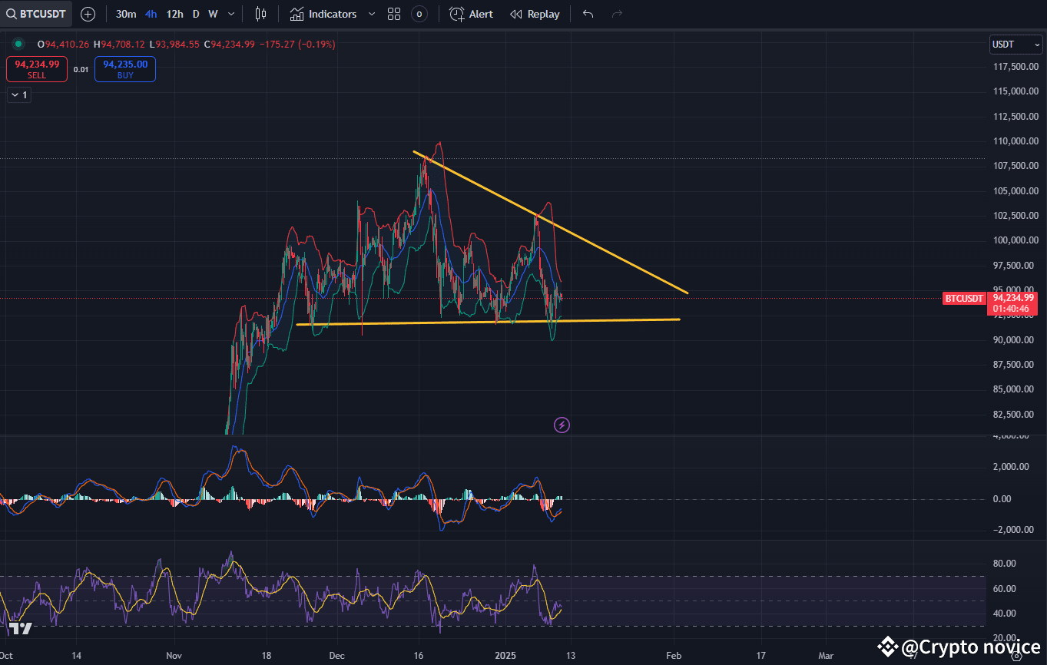Click the Mar date label on time axis
Image resolution: width=1047 pixels, height=665 pixels.
click(x=826, y=656)
